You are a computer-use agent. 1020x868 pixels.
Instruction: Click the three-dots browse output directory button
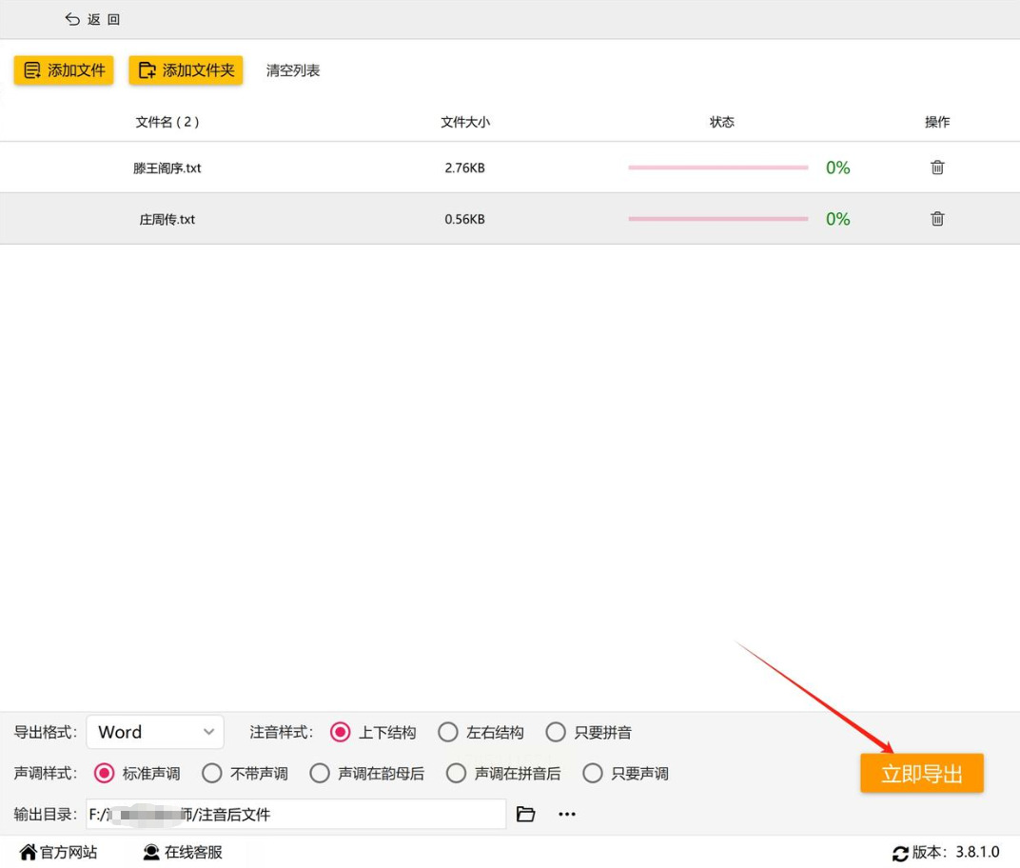pos(566,814)
